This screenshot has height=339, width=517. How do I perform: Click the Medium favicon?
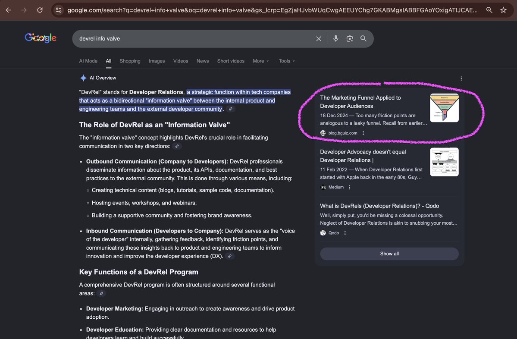click(323, 187)
